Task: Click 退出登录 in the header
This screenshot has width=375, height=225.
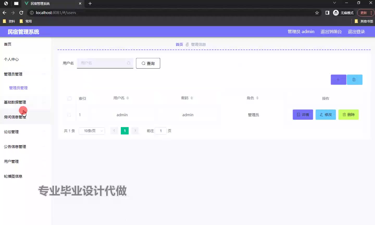Action: [356, 32]
